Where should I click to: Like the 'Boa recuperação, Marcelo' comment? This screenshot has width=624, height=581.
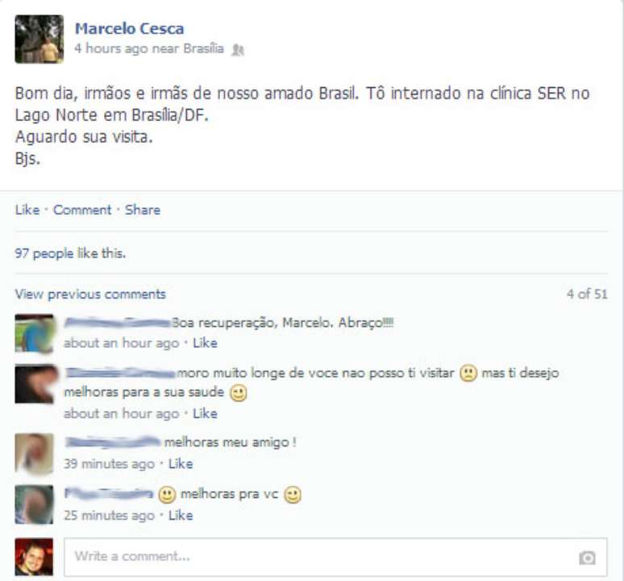205,343
